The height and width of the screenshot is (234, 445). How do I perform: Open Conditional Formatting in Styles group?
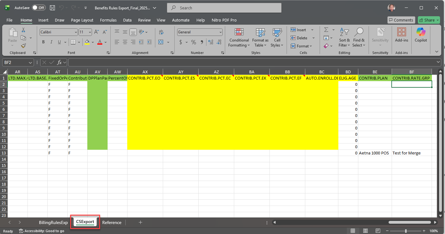point(239,37)
